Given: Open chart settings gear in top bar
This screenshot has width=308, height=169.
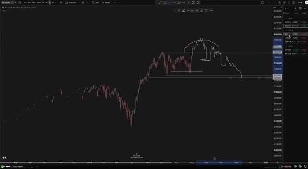Looking at the screenshot, I should 284,3.
